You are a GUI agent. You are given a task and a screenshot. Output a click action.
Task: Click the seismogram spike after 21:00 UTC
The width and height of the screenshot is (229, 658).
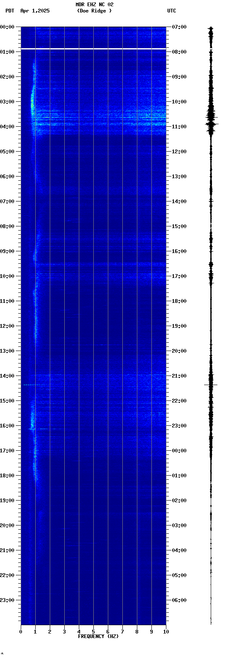click(211, 385)
